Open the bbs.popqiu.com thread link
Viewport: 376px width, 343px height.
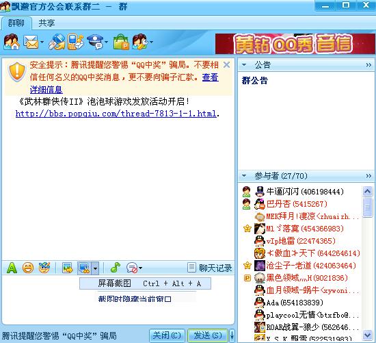[116, 113]
